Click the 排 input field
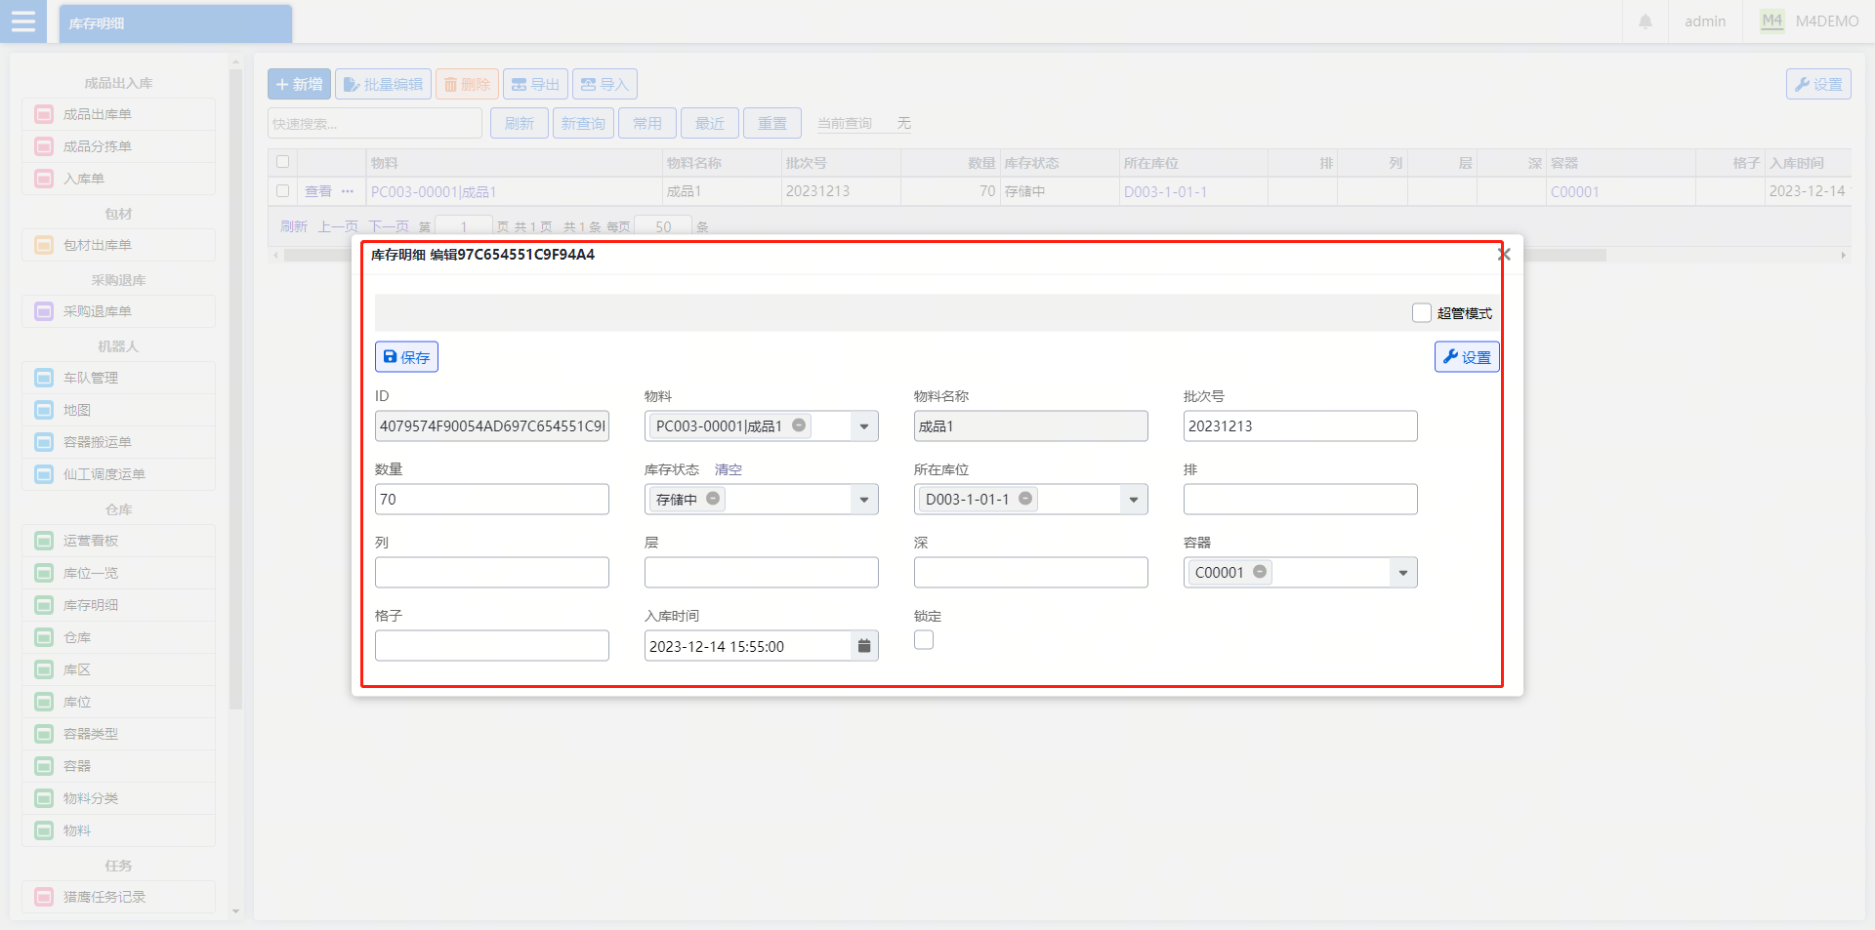Screen dimensions: 1875x930 [1300, 500]
